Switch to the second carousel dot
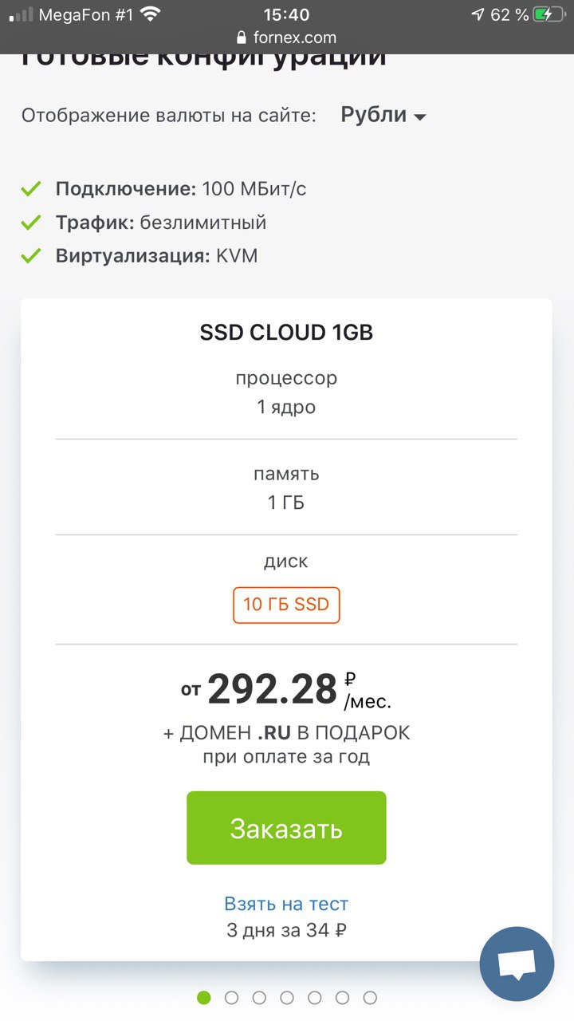574x1021 pixels. tap(232, 997)
